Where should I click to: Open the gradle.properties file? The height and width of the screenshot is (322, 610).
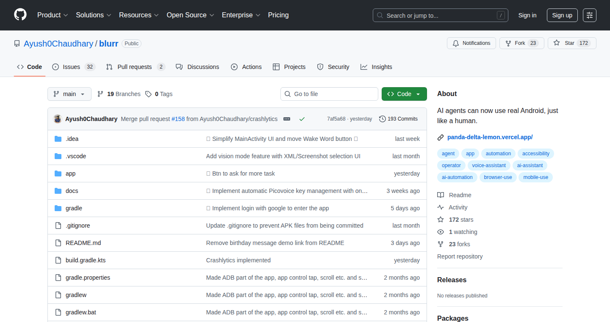[x=88, y=278]
